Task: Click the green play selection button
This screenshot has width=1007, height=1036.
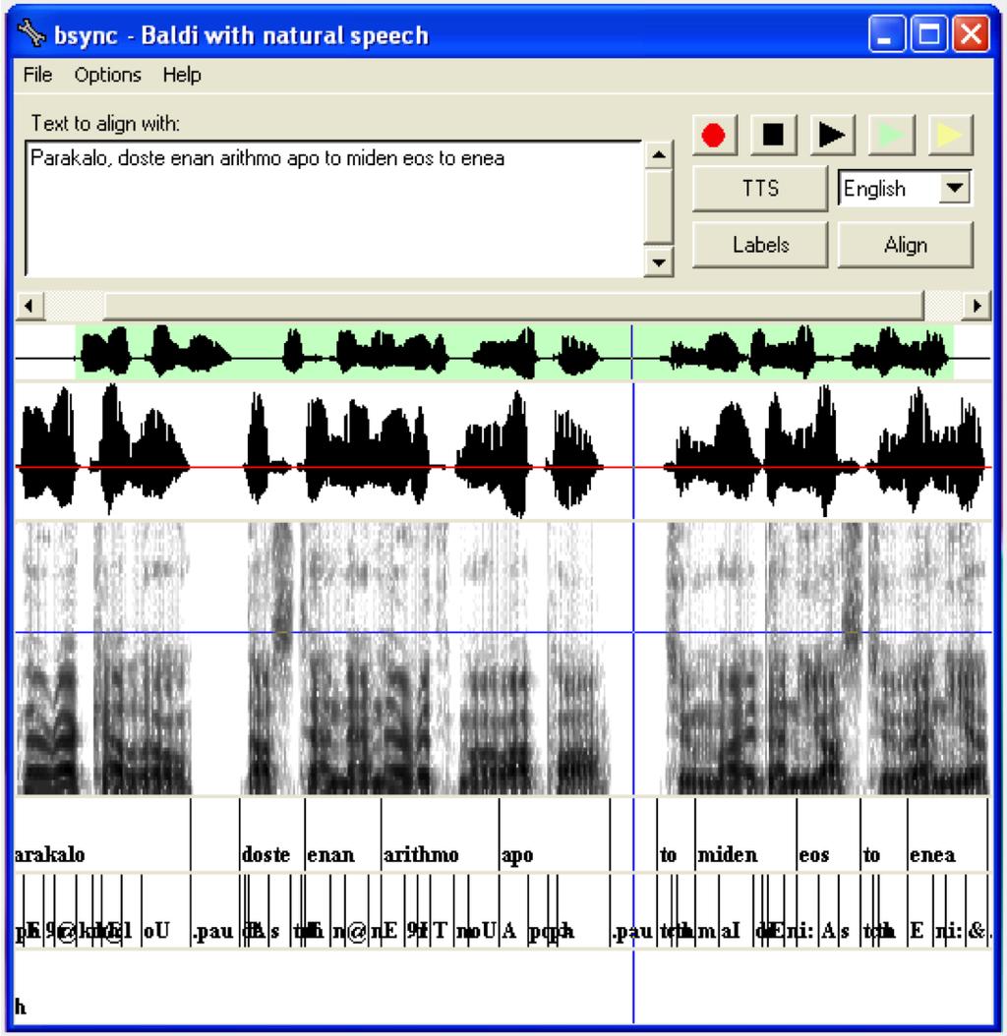Action: (891, 136)
